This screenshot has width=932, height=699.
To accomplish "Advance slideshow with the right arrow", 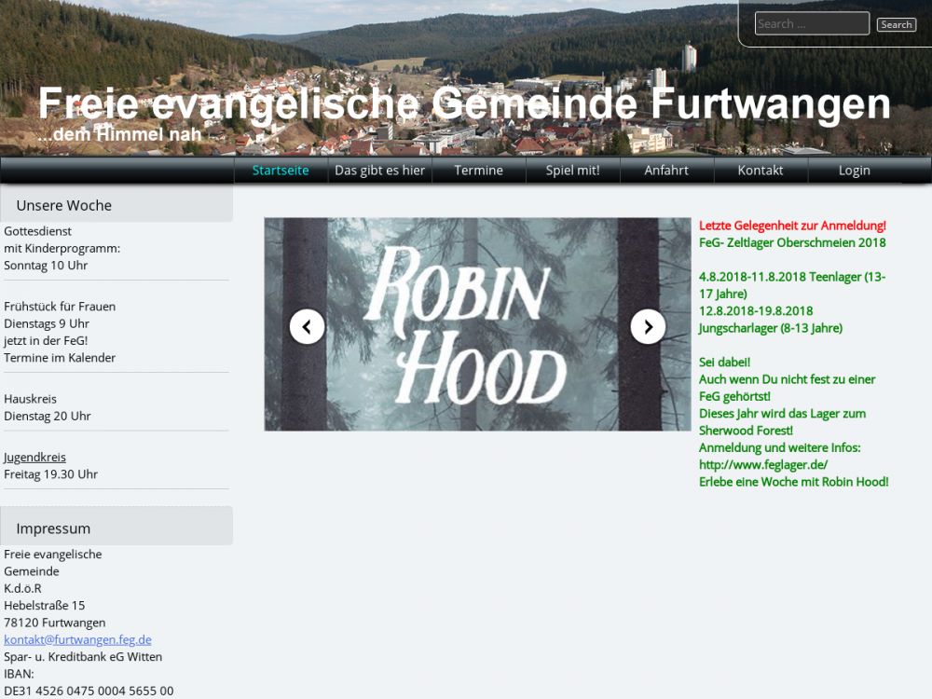I will point(648,326).
